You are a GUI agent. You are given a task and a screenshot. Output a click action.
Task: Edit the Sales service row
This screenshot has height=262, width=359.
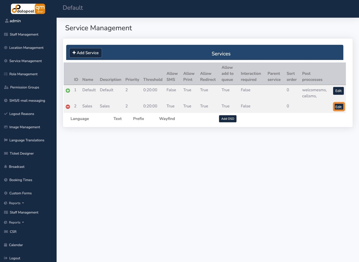(x=338, y=107)
